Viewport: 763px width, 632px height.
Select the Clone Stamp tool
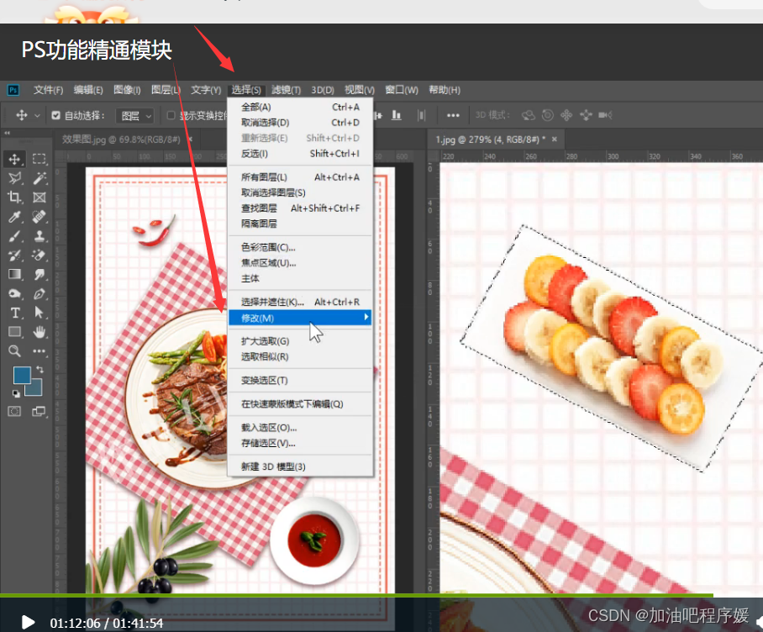coord(39,236)
